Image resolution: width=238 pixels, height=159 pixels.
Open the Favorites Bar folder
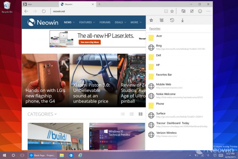164,74
